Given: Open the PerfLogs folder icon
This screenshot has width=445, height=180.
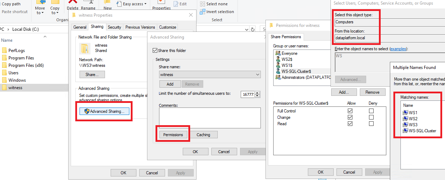Looking at the screenshot, I should pyautogui.click(x=4, y=51).
